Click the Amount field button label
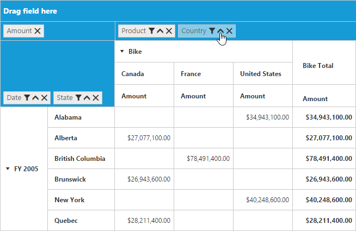The width and height of the screenshot is (356, 231). [19, 31]
